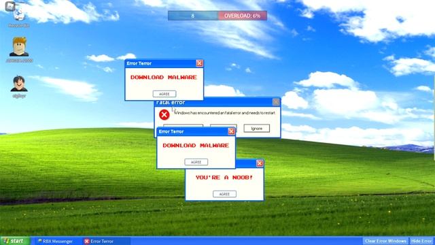Viewport: 435px width, 245px height.
Task: Close the YOU'RE A NOOB popup
Action: coord(260,163)
